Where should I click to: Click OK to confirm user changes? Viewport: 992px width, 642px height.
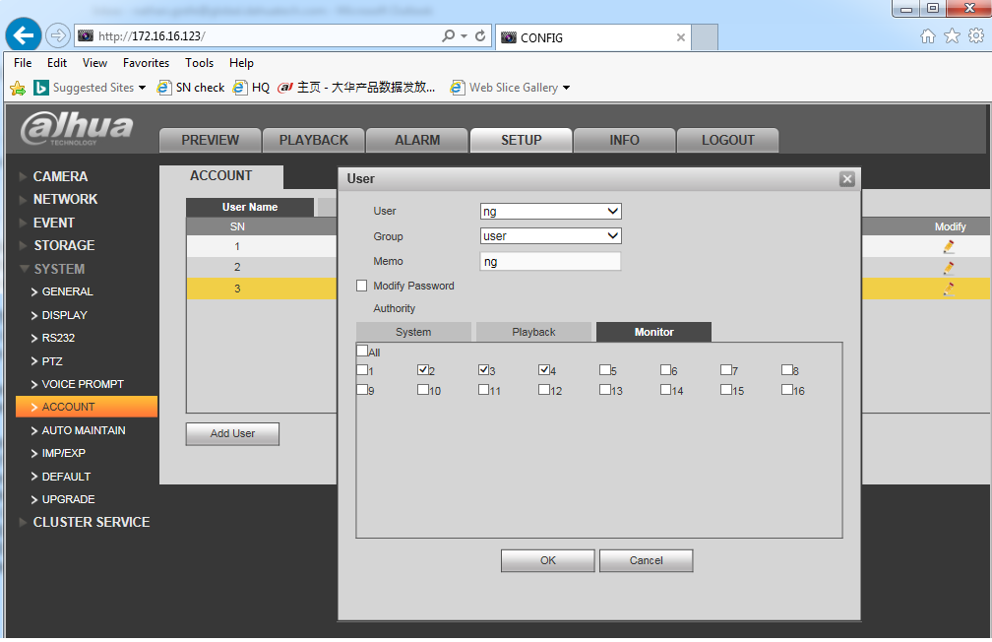pos(547,560)
